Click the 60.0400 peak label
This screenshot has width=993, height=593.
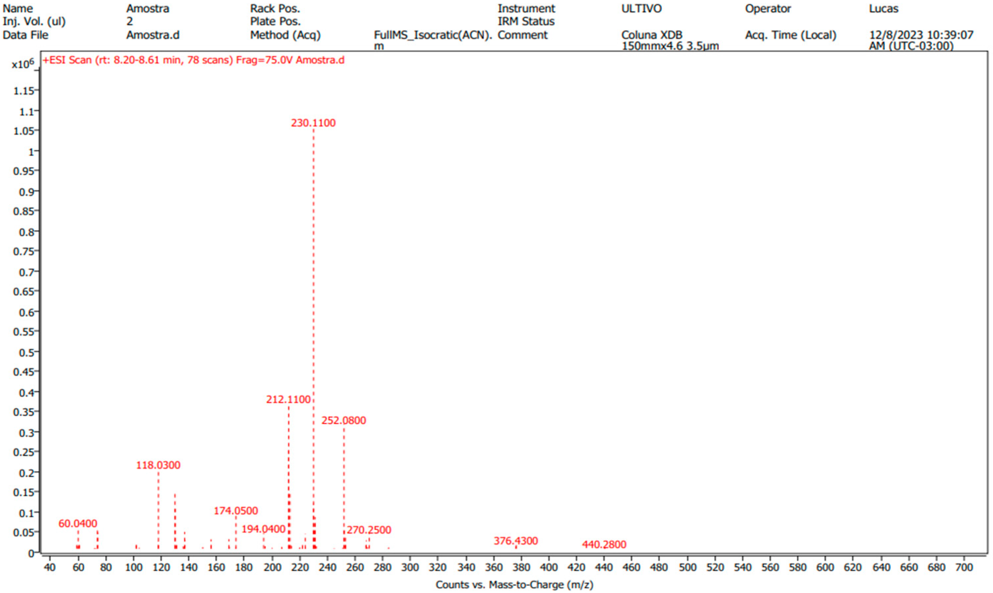point(78,524)
